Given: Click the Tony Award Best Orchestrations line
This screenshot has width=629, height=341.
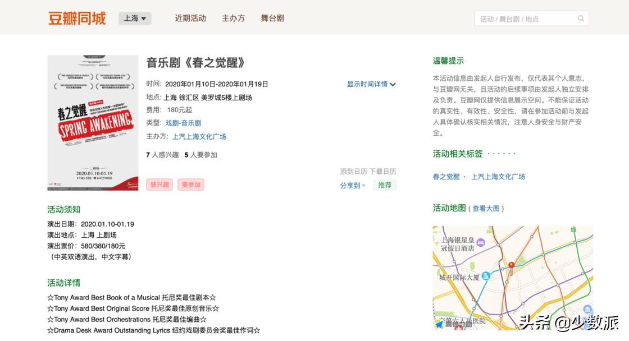Looking at the screenshot, I should tap(127, 320).
